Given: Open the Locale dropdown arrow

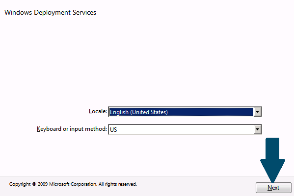Looking at the screenshot, I should [258, 112].
